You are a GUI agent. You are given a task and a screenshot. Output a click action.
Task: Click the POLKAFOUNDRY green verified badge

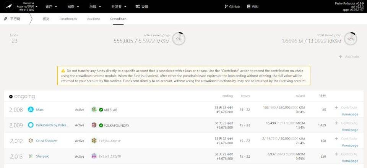pos(101,125)
